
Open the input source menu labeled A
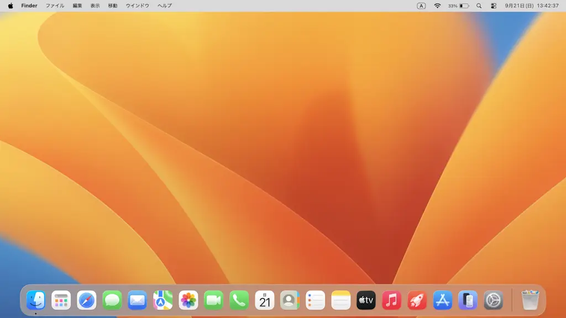(421, 6)
